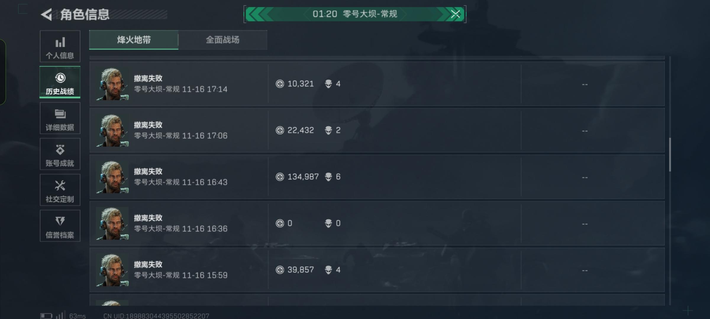Click character avatar of 16:36 match
Image resolution: width=710 pixels, height=319 pixels.
coord(112,223)
